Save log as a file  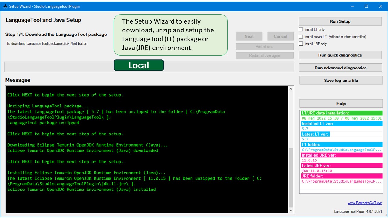pos(341,81)
